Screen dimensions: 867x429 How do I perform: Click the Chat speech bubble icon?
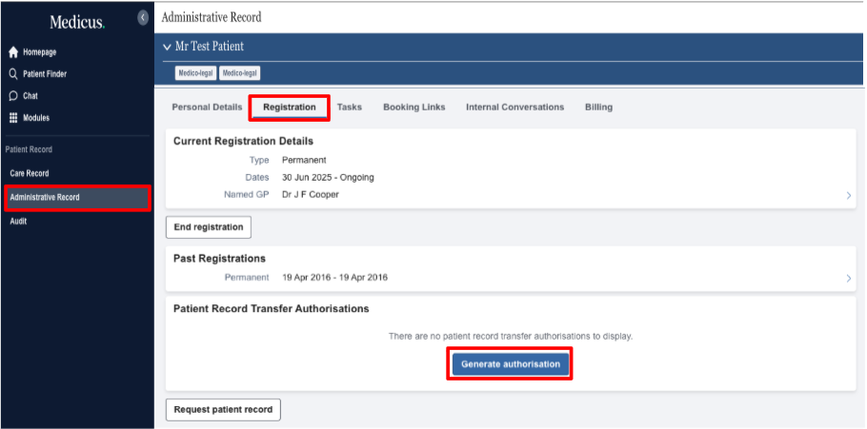coord(12,96)
